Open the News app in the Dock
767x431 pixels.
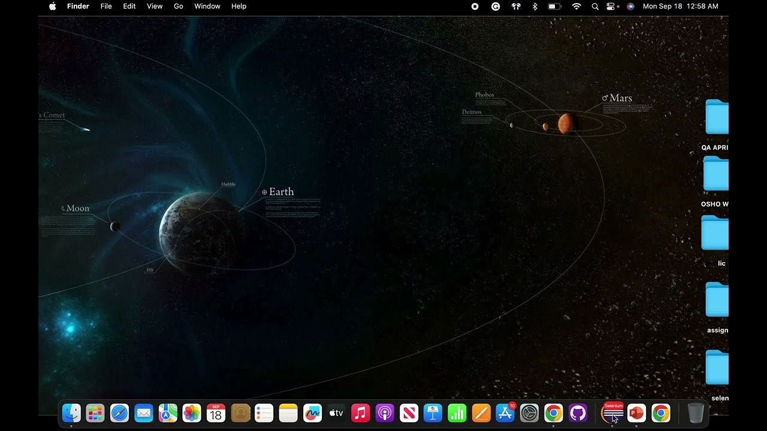pos(409,413)
